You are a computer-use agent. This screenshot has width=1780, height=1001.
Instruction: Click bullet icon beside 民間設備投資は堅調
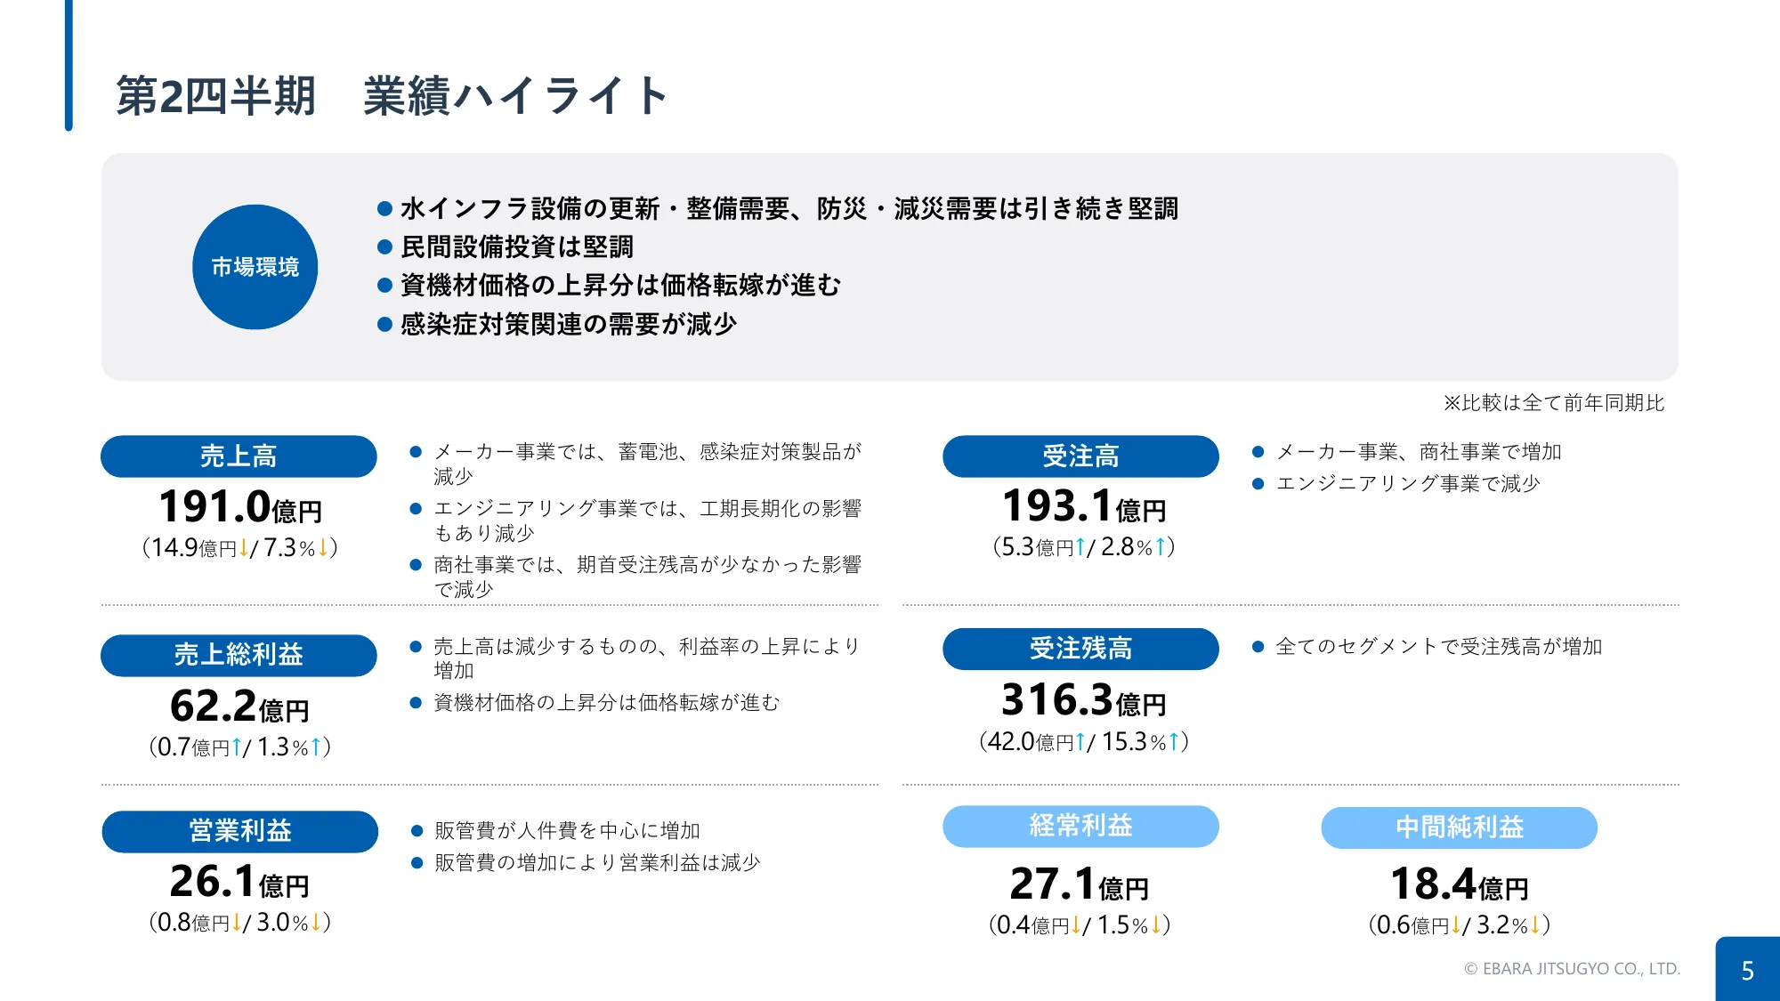pyautogui.click(x=385, y=247)
